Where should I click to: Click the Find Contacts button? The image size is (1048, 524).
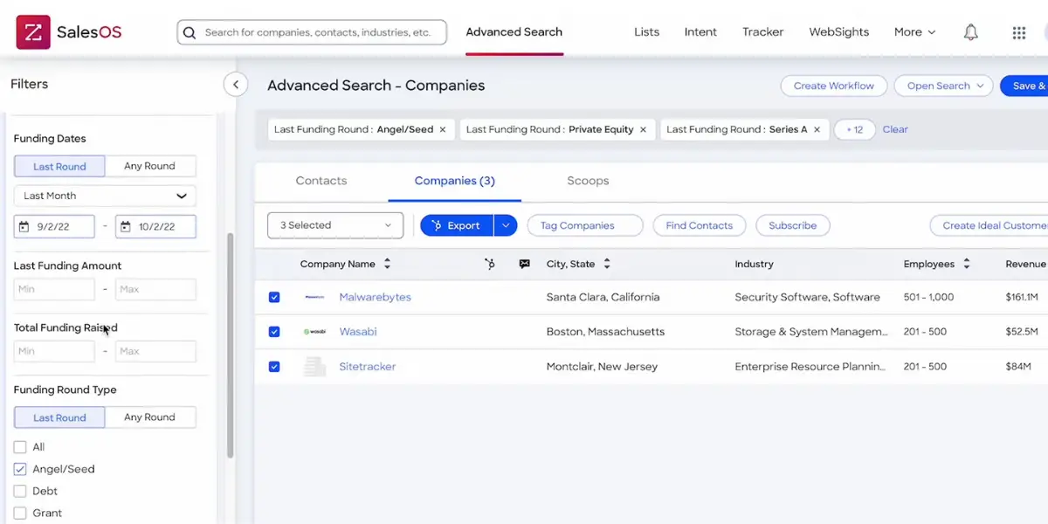700,225
